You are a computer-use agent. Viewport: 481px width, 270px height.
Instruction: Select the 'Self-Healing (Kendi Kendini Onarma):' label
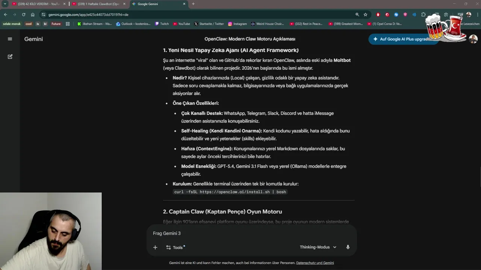(x=221, y=131)
